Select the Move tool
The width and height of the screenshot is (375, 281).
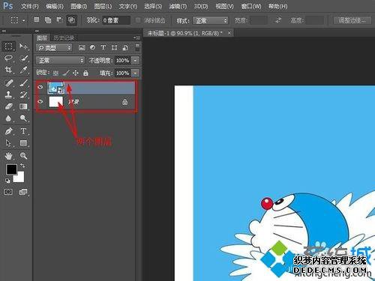pyautogui.click(x=23, y=46)
